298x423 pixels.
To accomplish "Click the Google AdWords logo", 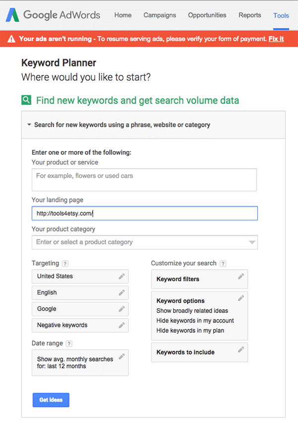I will click(53, 15).
